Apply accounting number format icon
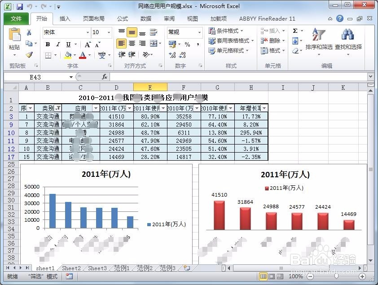Image resolution: width=378 pixels, height=285 pixels. pyautogui.click(x=172, y=44)
